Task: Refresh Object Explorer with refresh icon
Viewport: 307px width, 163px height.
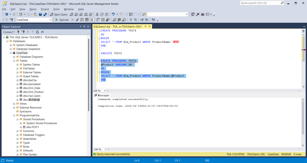Action: click(x=37, y=32)
